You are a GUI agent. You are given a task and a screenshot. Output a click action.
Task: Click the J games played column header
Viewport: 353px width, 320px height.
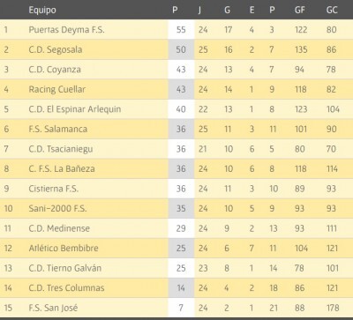click(x=199, y=11)
